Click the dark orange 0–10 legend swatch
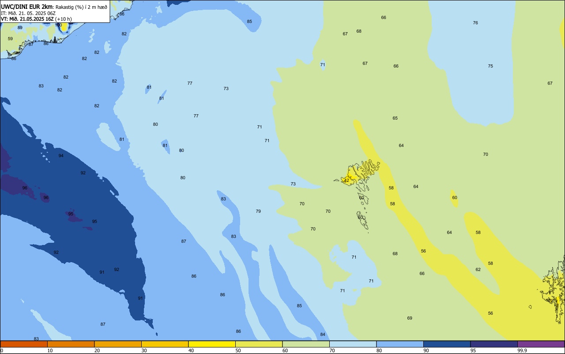Viewport: 565px width, 354px height. [x=24, y=344]
